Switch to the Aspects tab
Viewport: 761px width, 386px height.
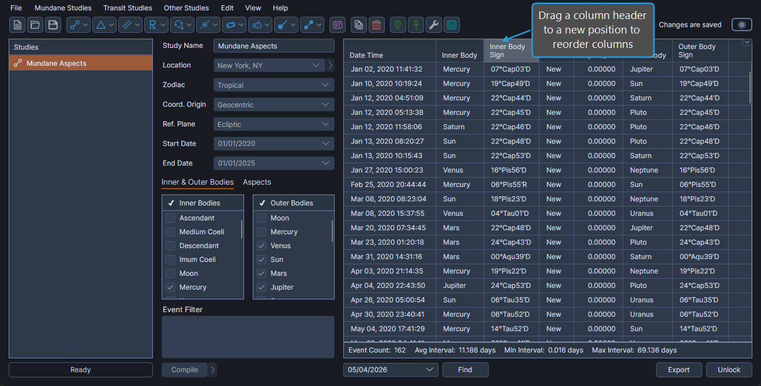click(x=257, y=182)
